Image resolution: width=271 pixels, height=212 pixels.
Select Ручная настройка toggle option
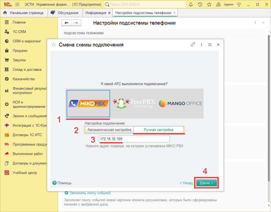(x=158, y=130)
